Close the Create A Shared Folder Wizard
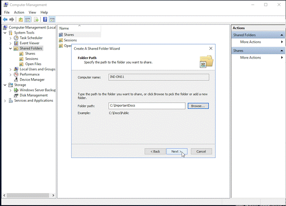The height and width of the screenshot is (206, 286). tap(211, 48)
